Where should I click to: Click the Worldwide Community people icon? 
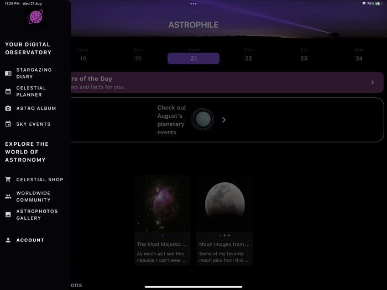tap(8, 197)
